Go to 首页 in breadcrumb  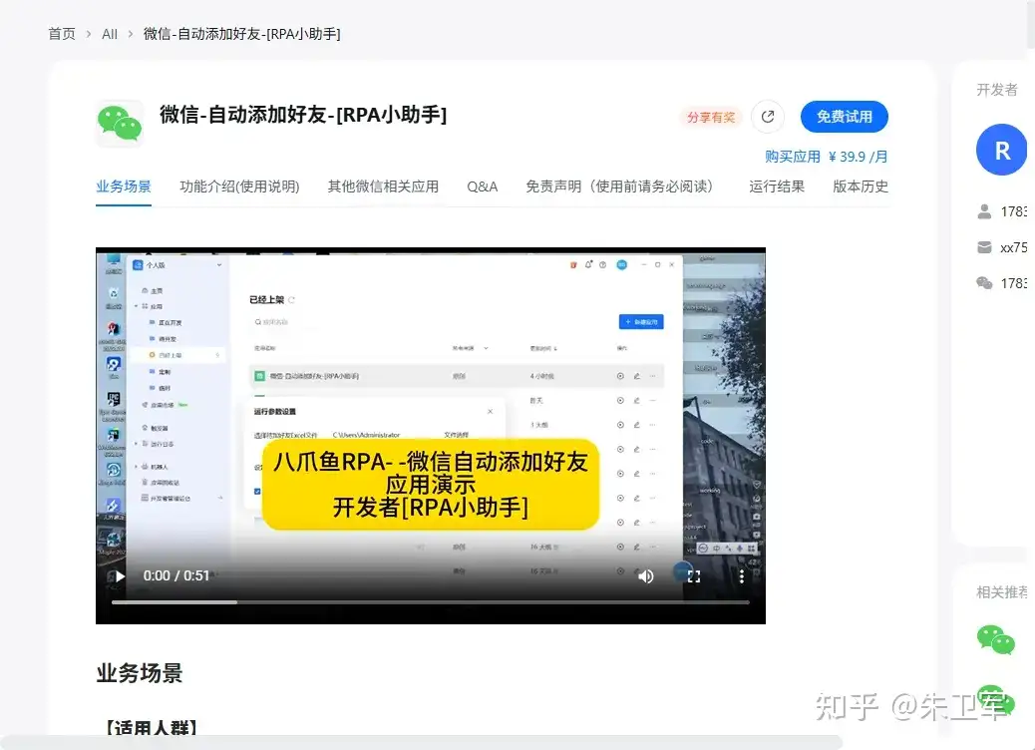tap(62, 34)
